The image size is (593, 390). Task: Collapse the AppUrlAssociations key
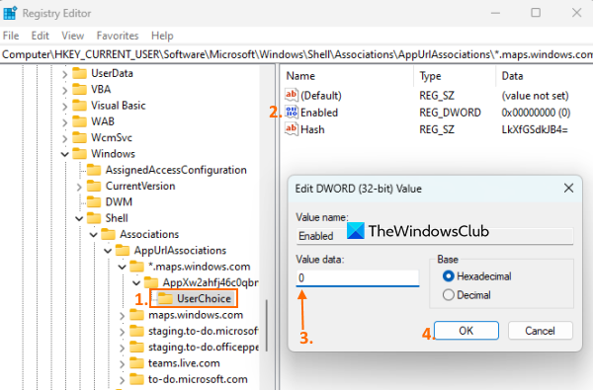[x=108, y=251]
